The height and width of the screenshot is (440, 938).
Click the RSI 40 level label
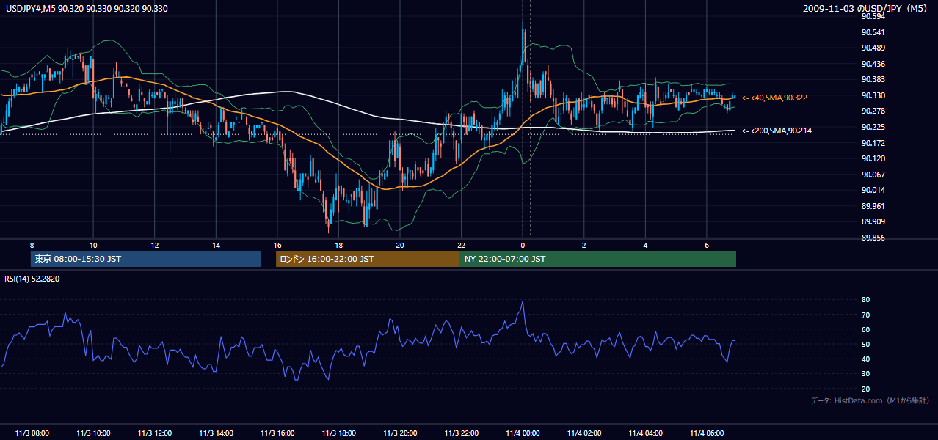coord(865,359)
